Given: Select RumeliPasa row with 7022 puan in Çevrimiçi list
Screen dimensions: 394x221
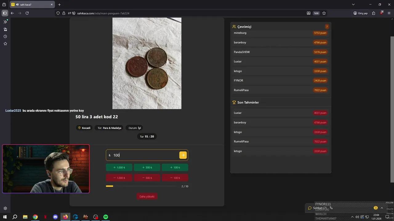Looking at the screenshot, I should [x=281, y=90].
